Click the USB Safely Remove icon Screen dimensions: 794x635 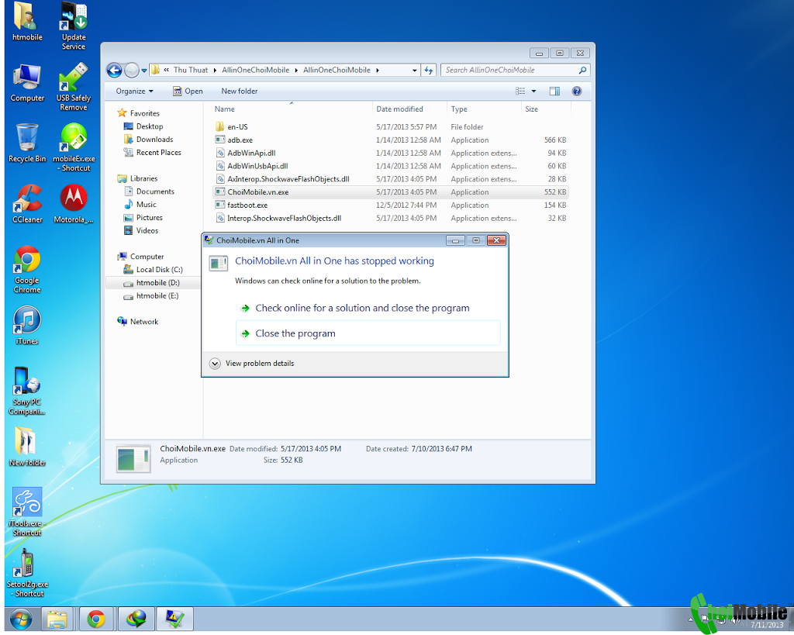pos(74,87)
